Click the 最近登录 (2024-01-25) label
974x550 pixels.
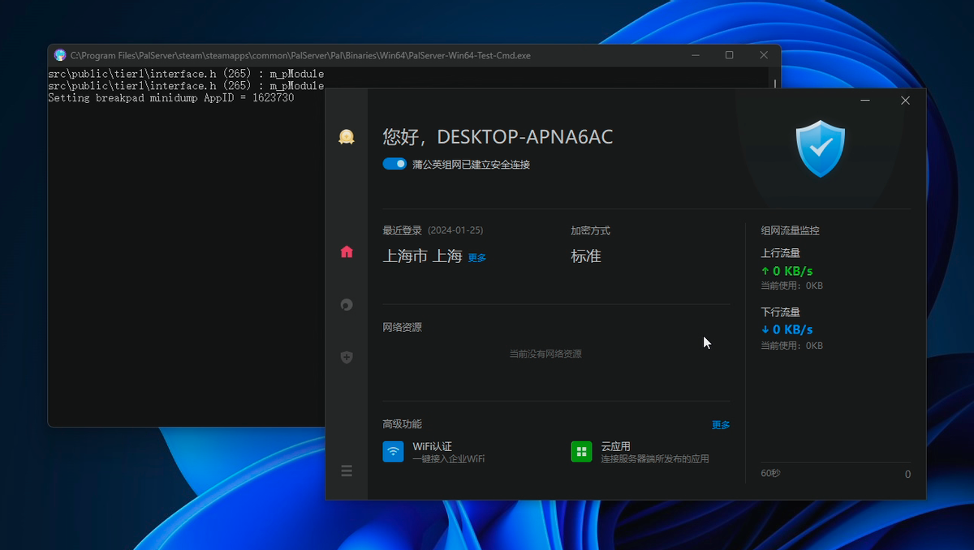pos(433,231)
